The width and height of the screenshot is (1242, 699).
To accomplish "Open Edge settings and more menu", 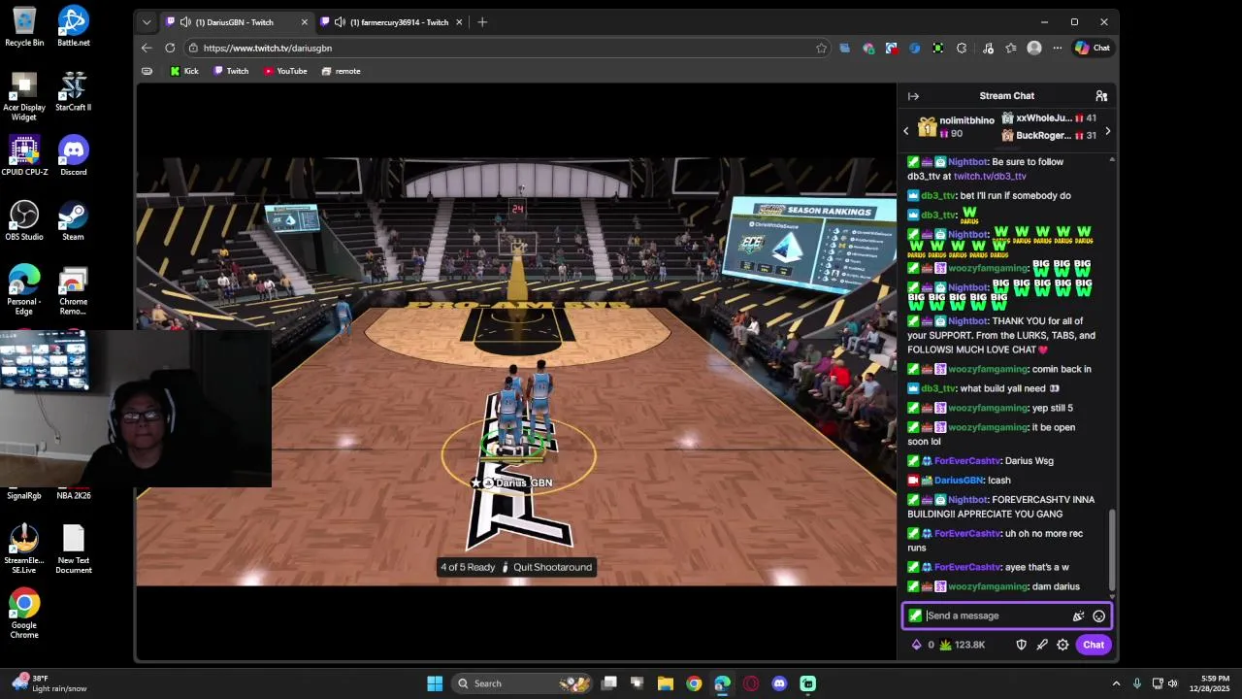I will pos(1058,48).
